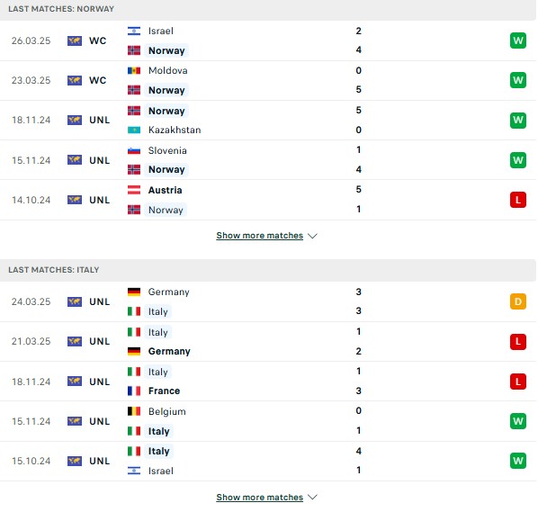Click the Israel flag in 26.03.25 match
Screen dimensions: 538x512
[134, 31]
